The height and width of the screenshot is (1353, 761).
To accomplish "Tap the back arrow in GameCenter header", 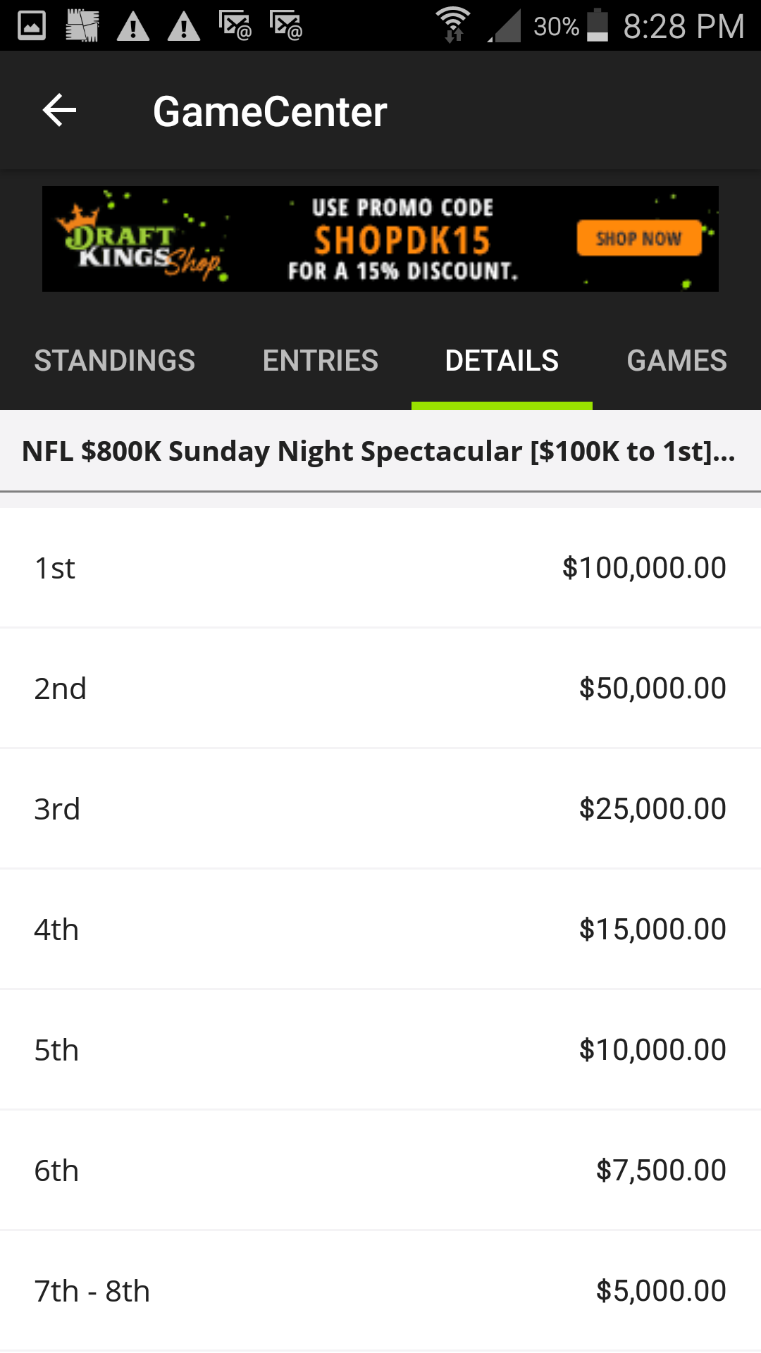I will coord(59,111).
